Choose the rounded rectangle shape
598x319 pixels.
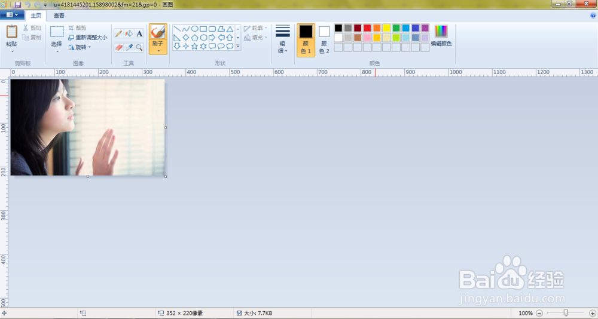tap(212, 29)
